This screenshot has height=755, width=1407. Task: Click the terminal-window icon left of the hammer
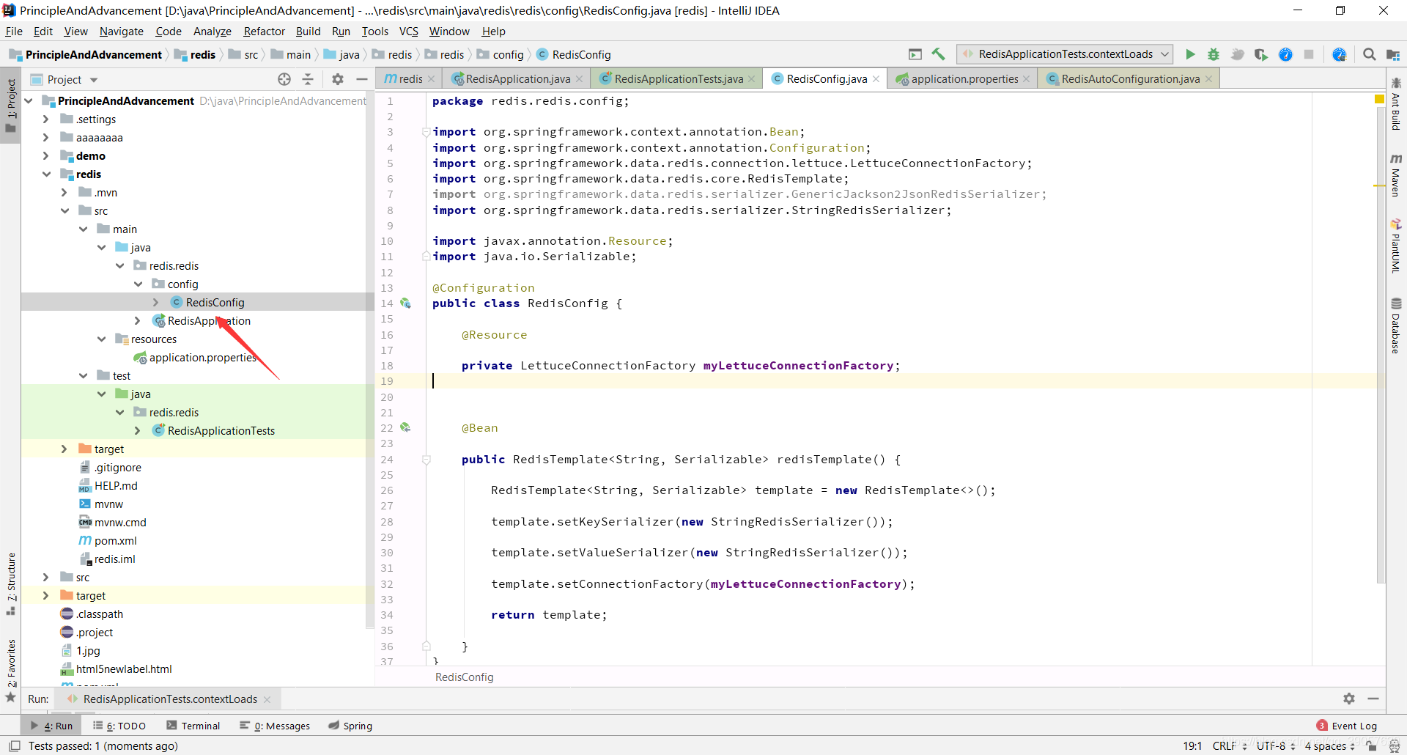point(915,54)
